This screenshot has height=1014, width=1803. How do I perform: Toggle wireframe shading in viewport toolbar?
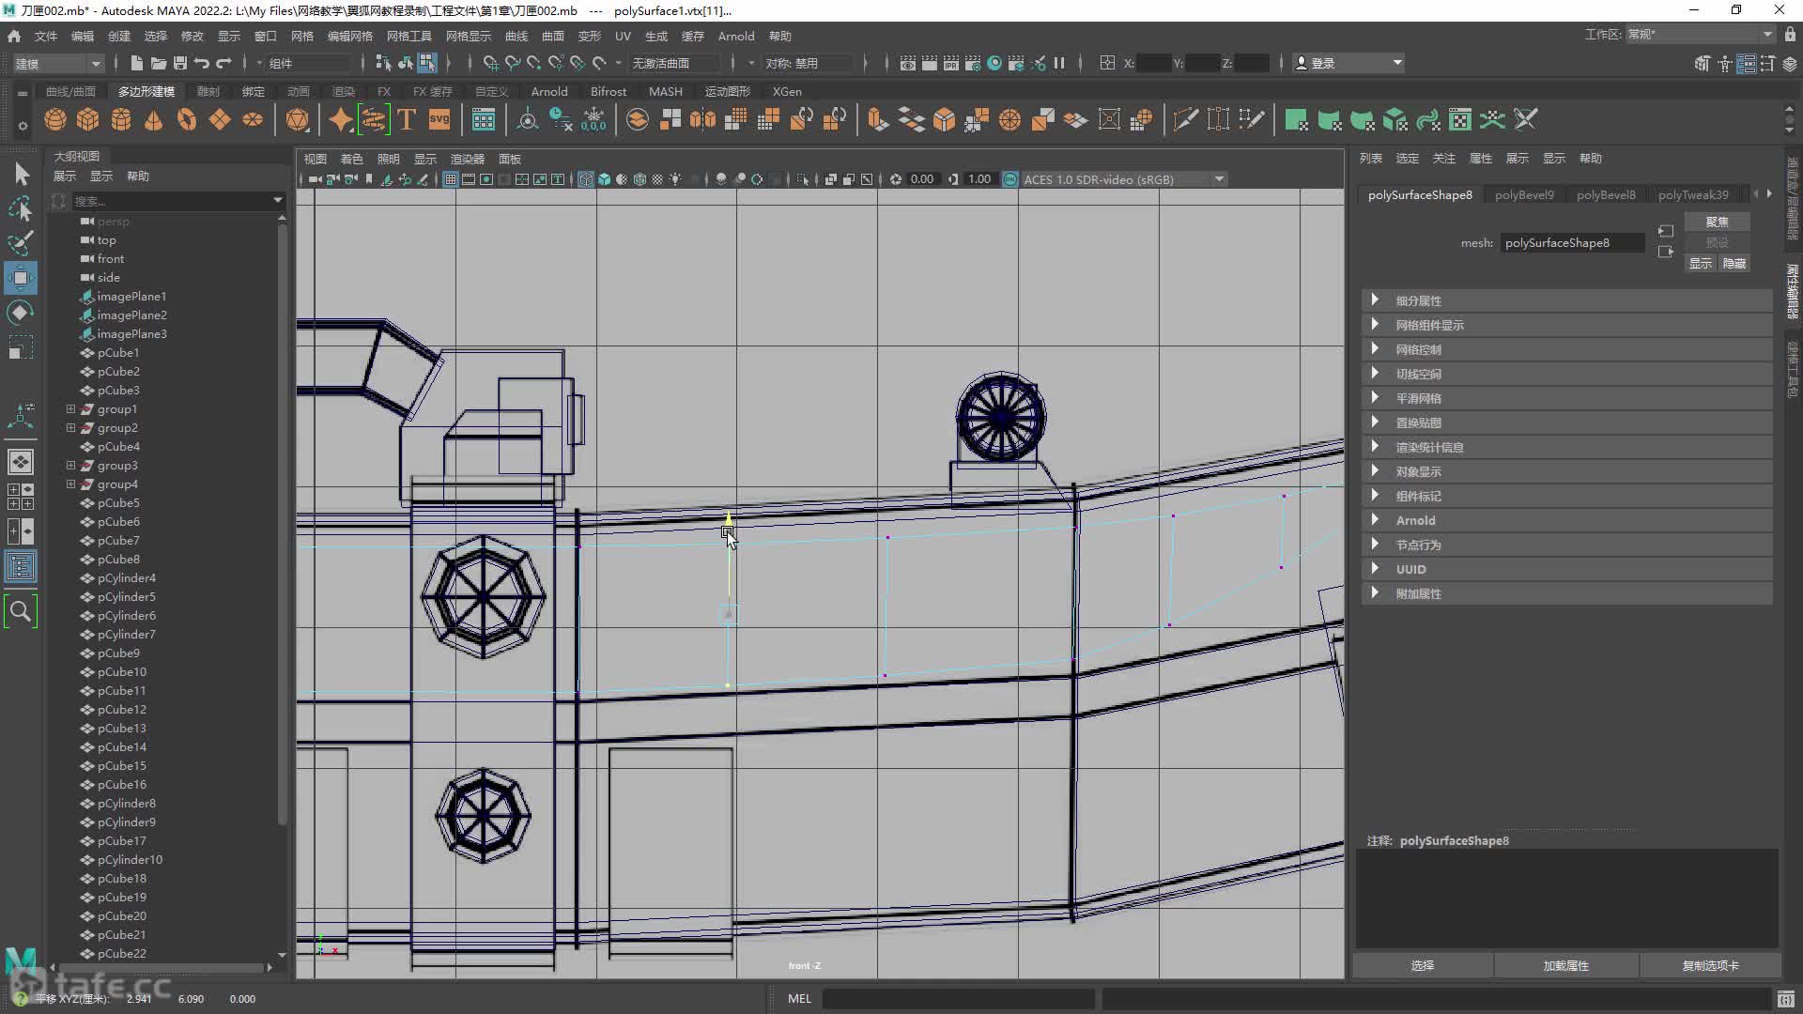[586, 179]
